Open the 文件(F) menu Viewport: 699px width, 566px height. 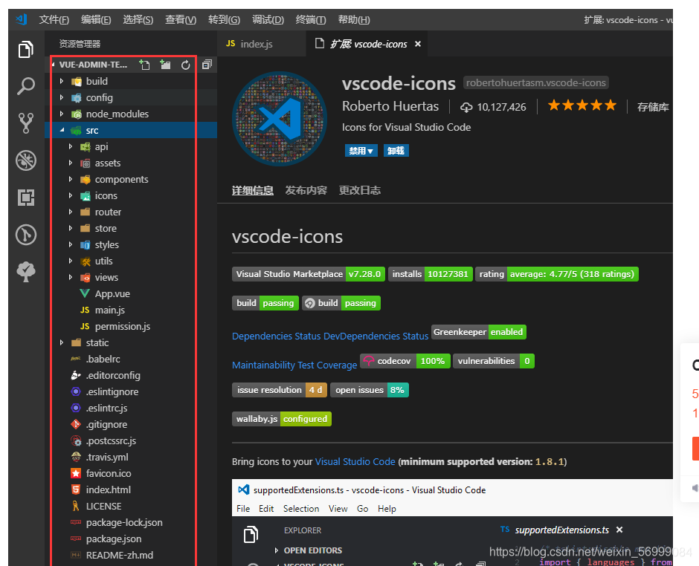[x=54, y=19]
